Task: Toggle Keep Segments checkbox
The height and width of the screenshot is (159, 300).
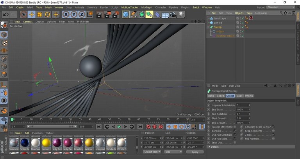Action: (x=273, y=131)
